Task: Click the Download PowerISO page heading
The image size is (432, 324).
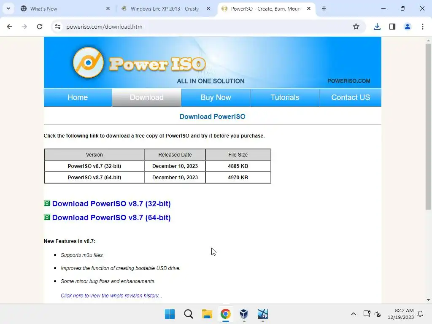Action: coord(213,116)
